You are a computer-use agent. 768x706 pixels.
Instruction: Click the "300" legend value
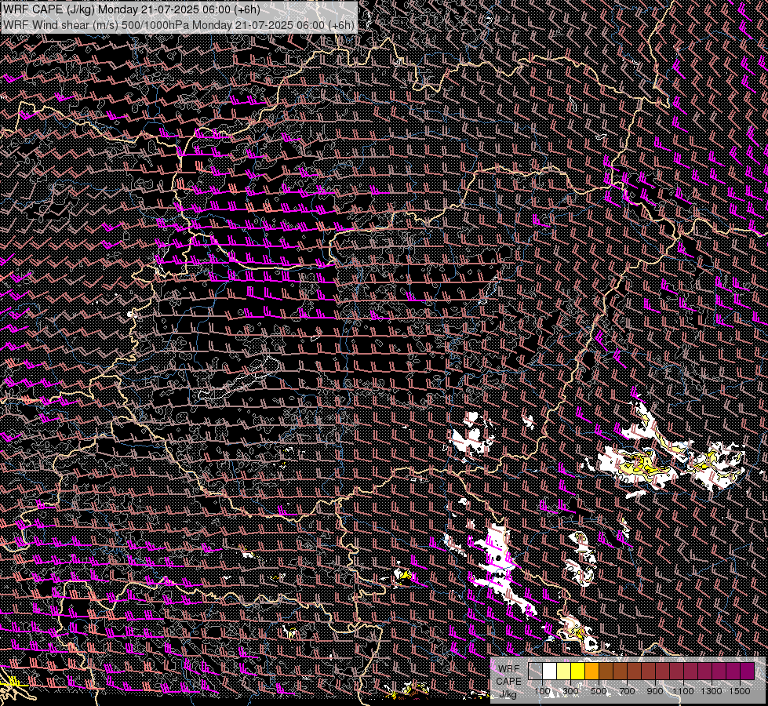tap(570, 691)
